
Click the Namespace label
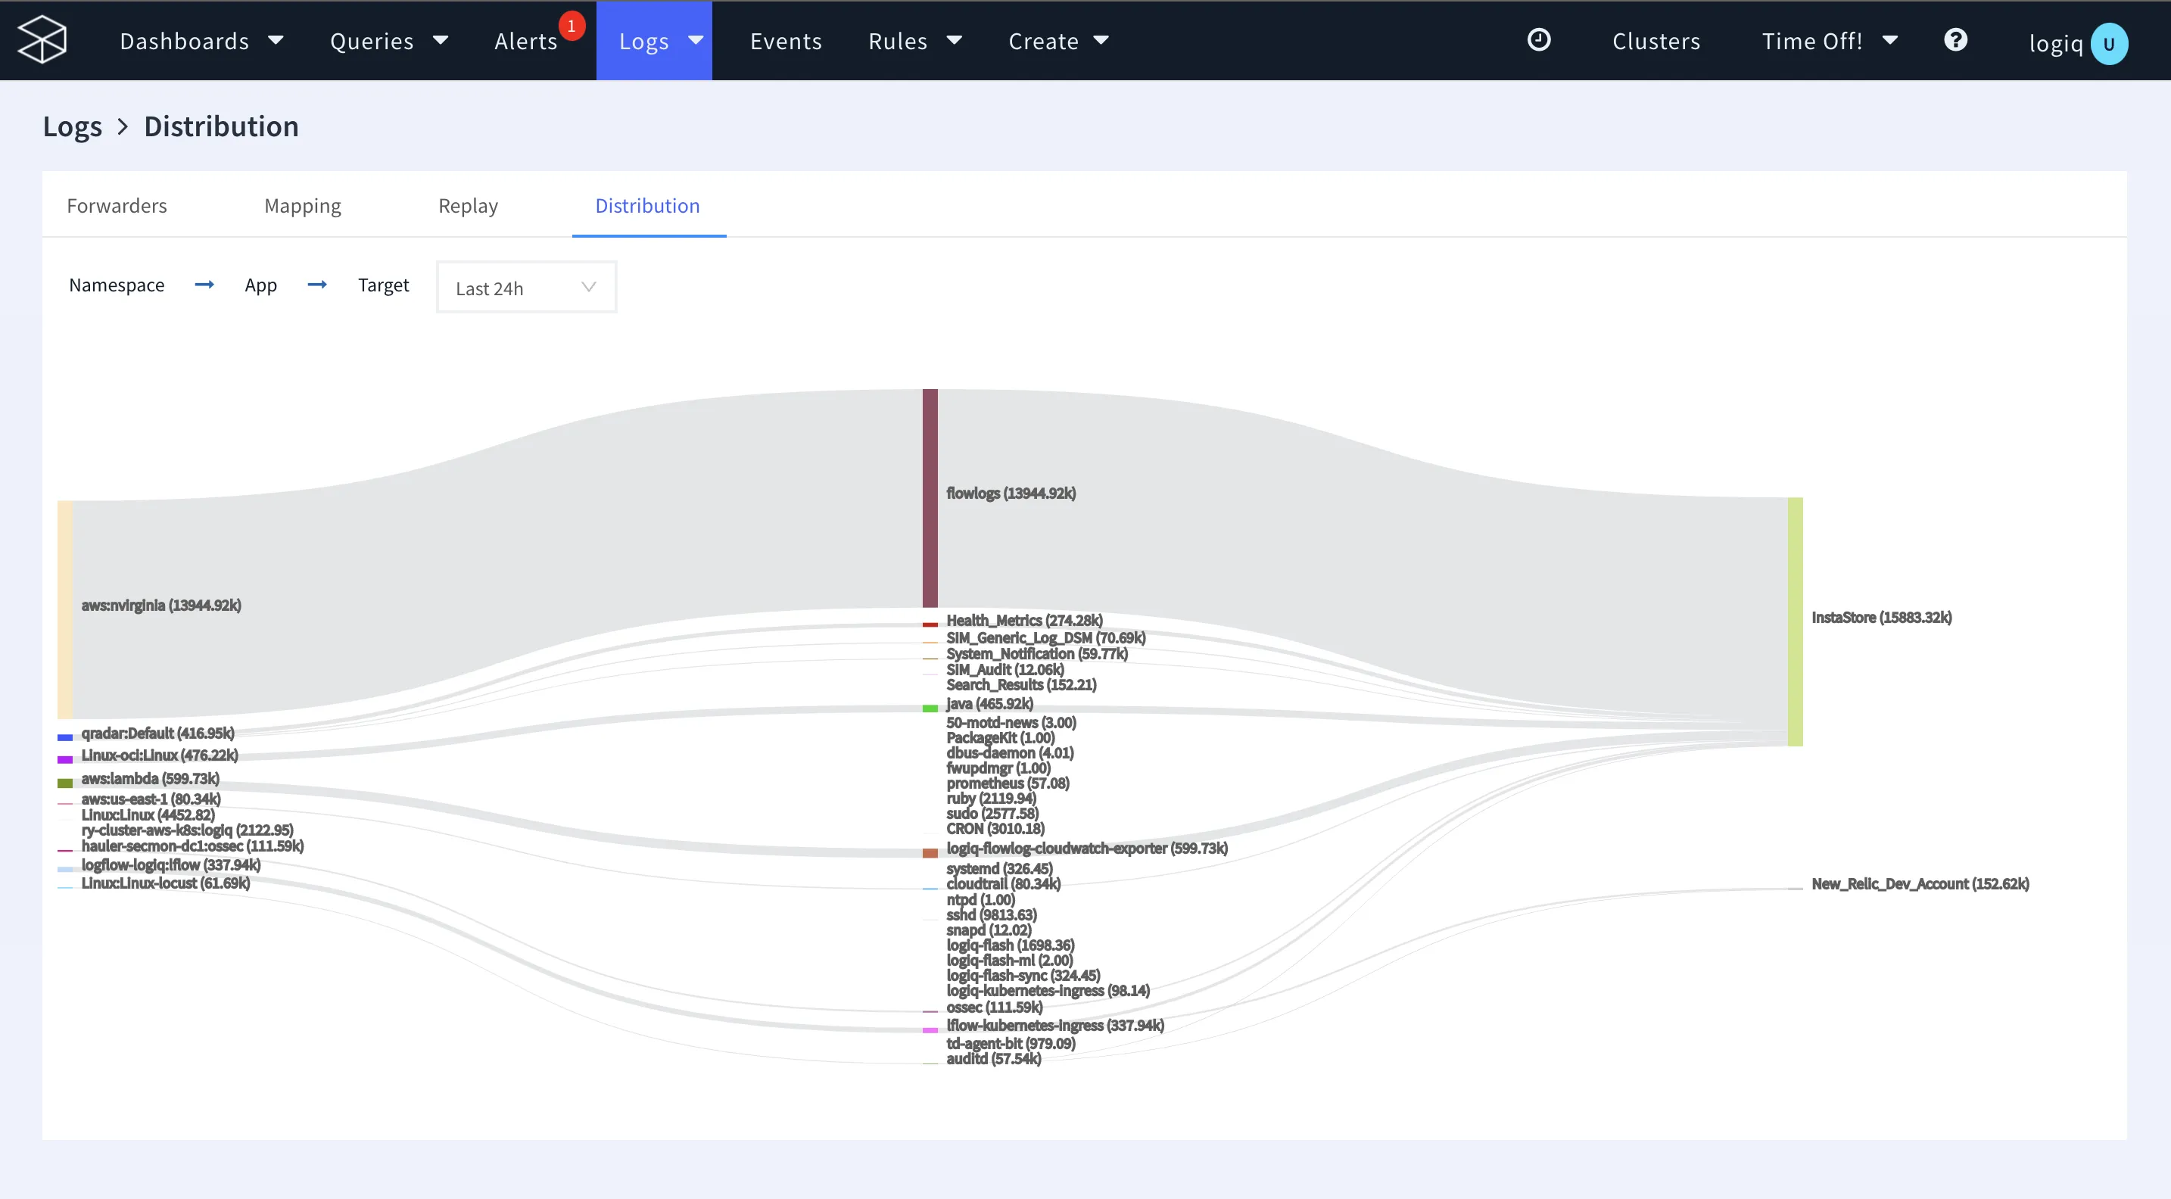[x=117, y=285]
